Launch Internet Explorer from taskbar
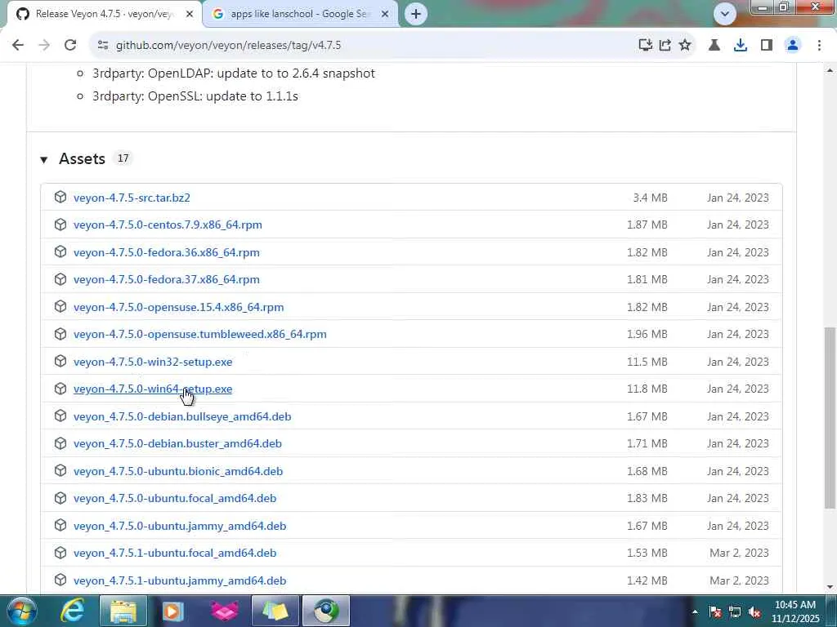Screen dimensions: 837x627 pyautogui.click(x=72, y=611)
